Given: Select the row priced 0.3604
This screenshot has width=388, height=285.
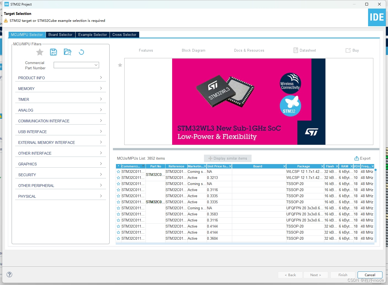Looking at the screenshot, I should [245, 239].
